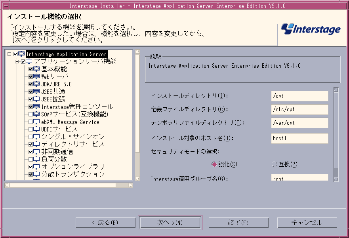Click the シングル・サインオン feature icon
Screen dimensions: 349x238
point(36,137)
